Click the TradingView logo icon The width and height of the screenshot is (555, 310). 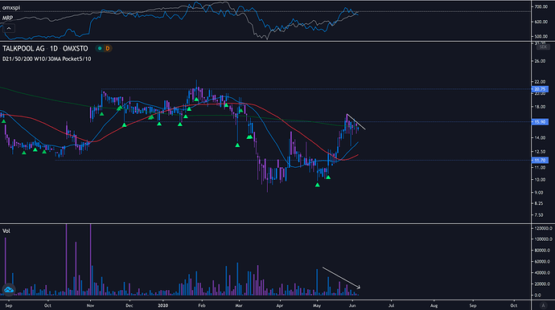[x=9, y=289]
